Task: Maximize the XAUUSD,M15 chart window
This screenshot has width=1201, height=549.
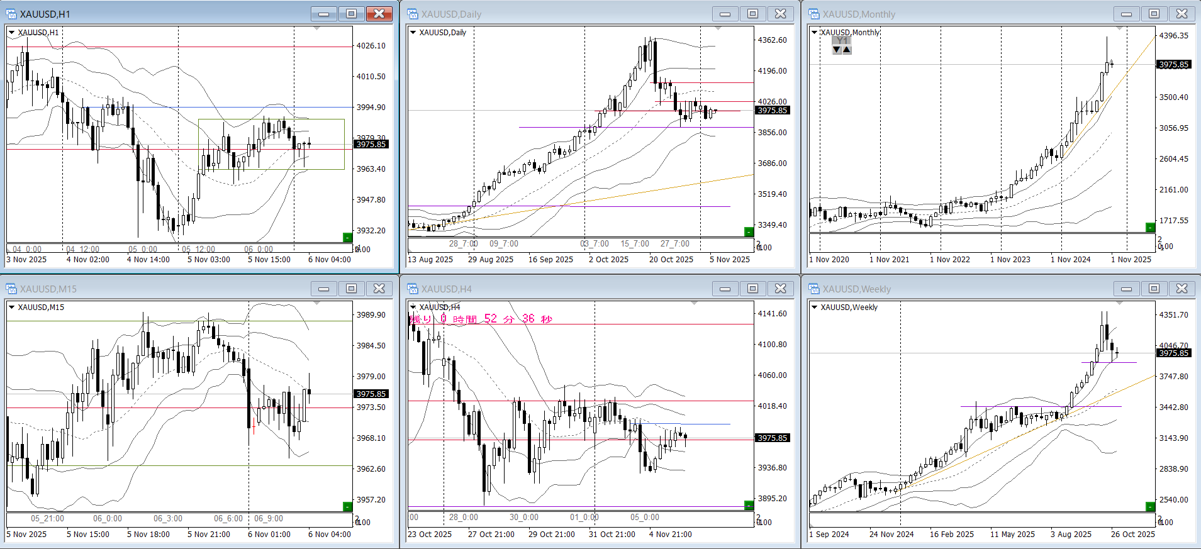Action: (351, 289)
